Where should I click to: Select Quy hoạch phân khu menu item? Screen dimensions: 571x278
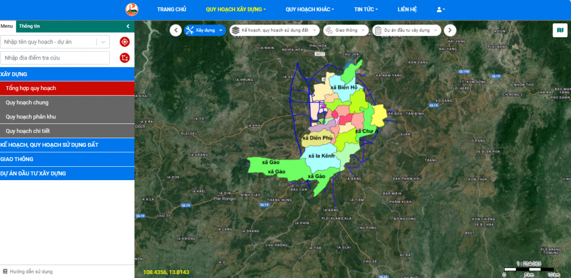[67, 117]
